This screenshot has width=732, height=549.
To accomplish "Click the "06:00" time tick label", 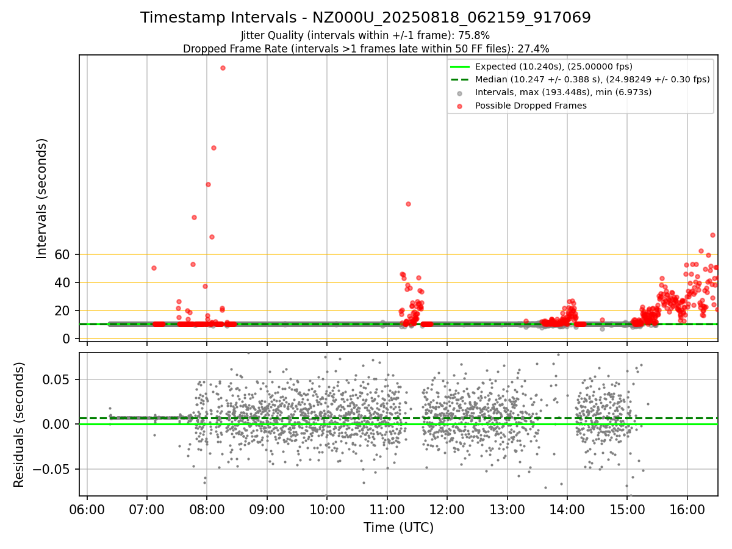I will 87,510.
